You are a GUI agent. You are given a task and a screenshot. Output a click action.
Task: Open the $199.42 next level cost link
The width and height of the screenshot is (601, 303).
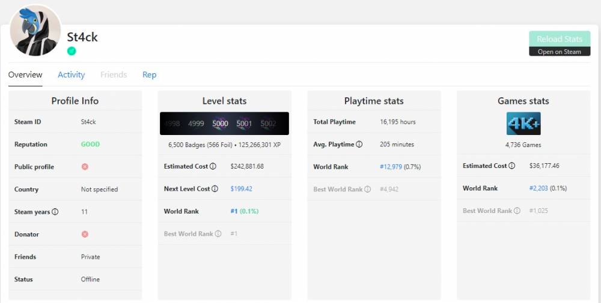click(242, 188)
